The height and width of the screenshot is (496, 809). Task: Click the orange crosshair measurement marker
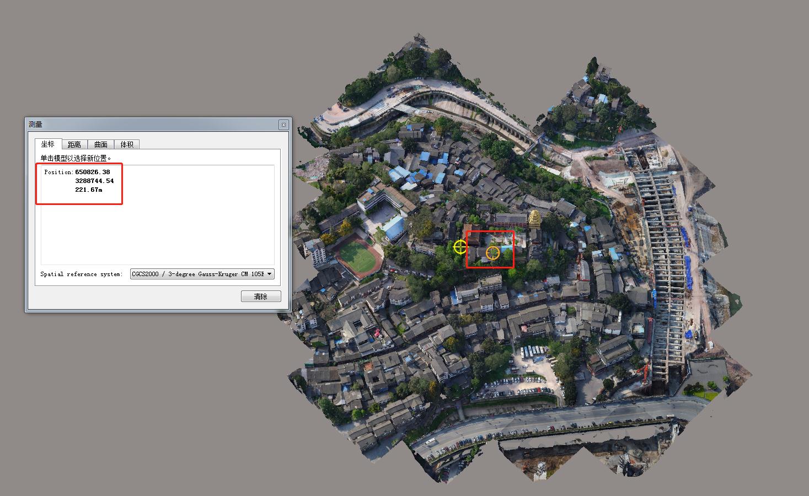pyautogui.click(x=492, y=253)
